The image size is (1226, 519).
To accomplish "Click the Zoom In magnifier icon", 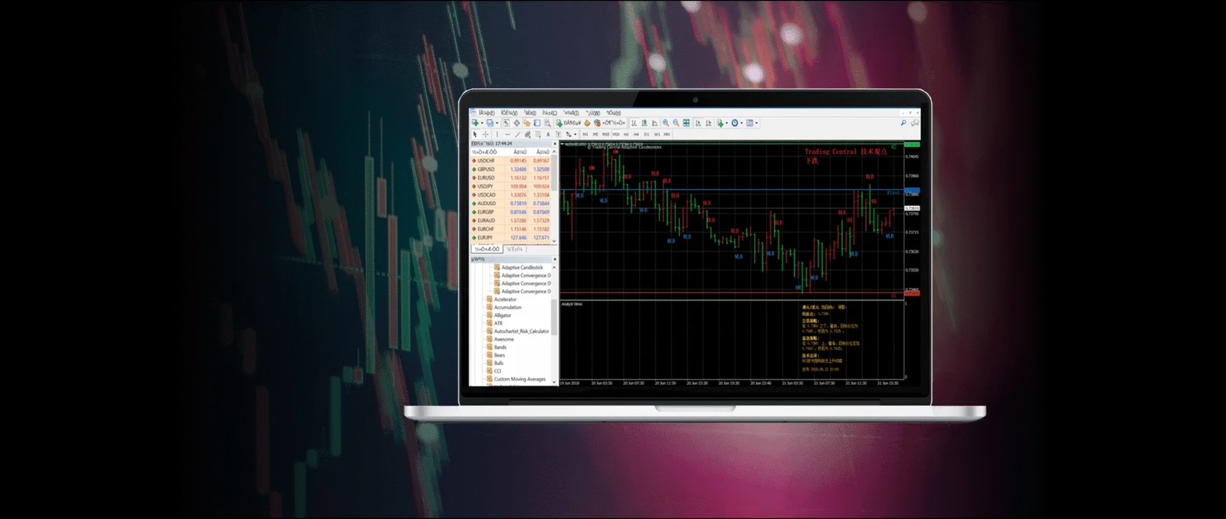I will (666, 123).
